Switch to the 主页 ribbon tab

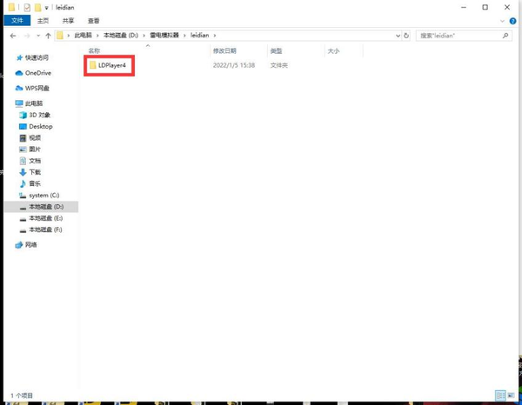43,21
